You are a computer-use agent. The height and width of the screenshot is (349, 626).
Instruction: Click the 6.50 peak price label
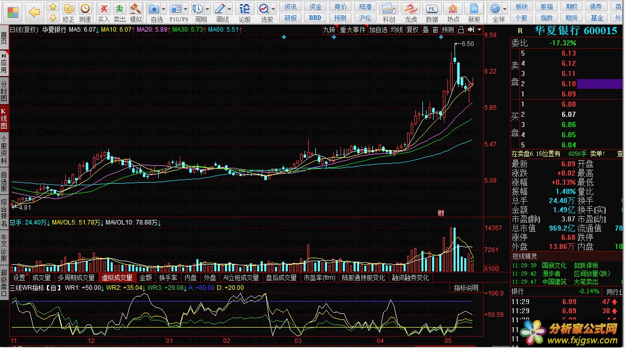tap(467, 44)
